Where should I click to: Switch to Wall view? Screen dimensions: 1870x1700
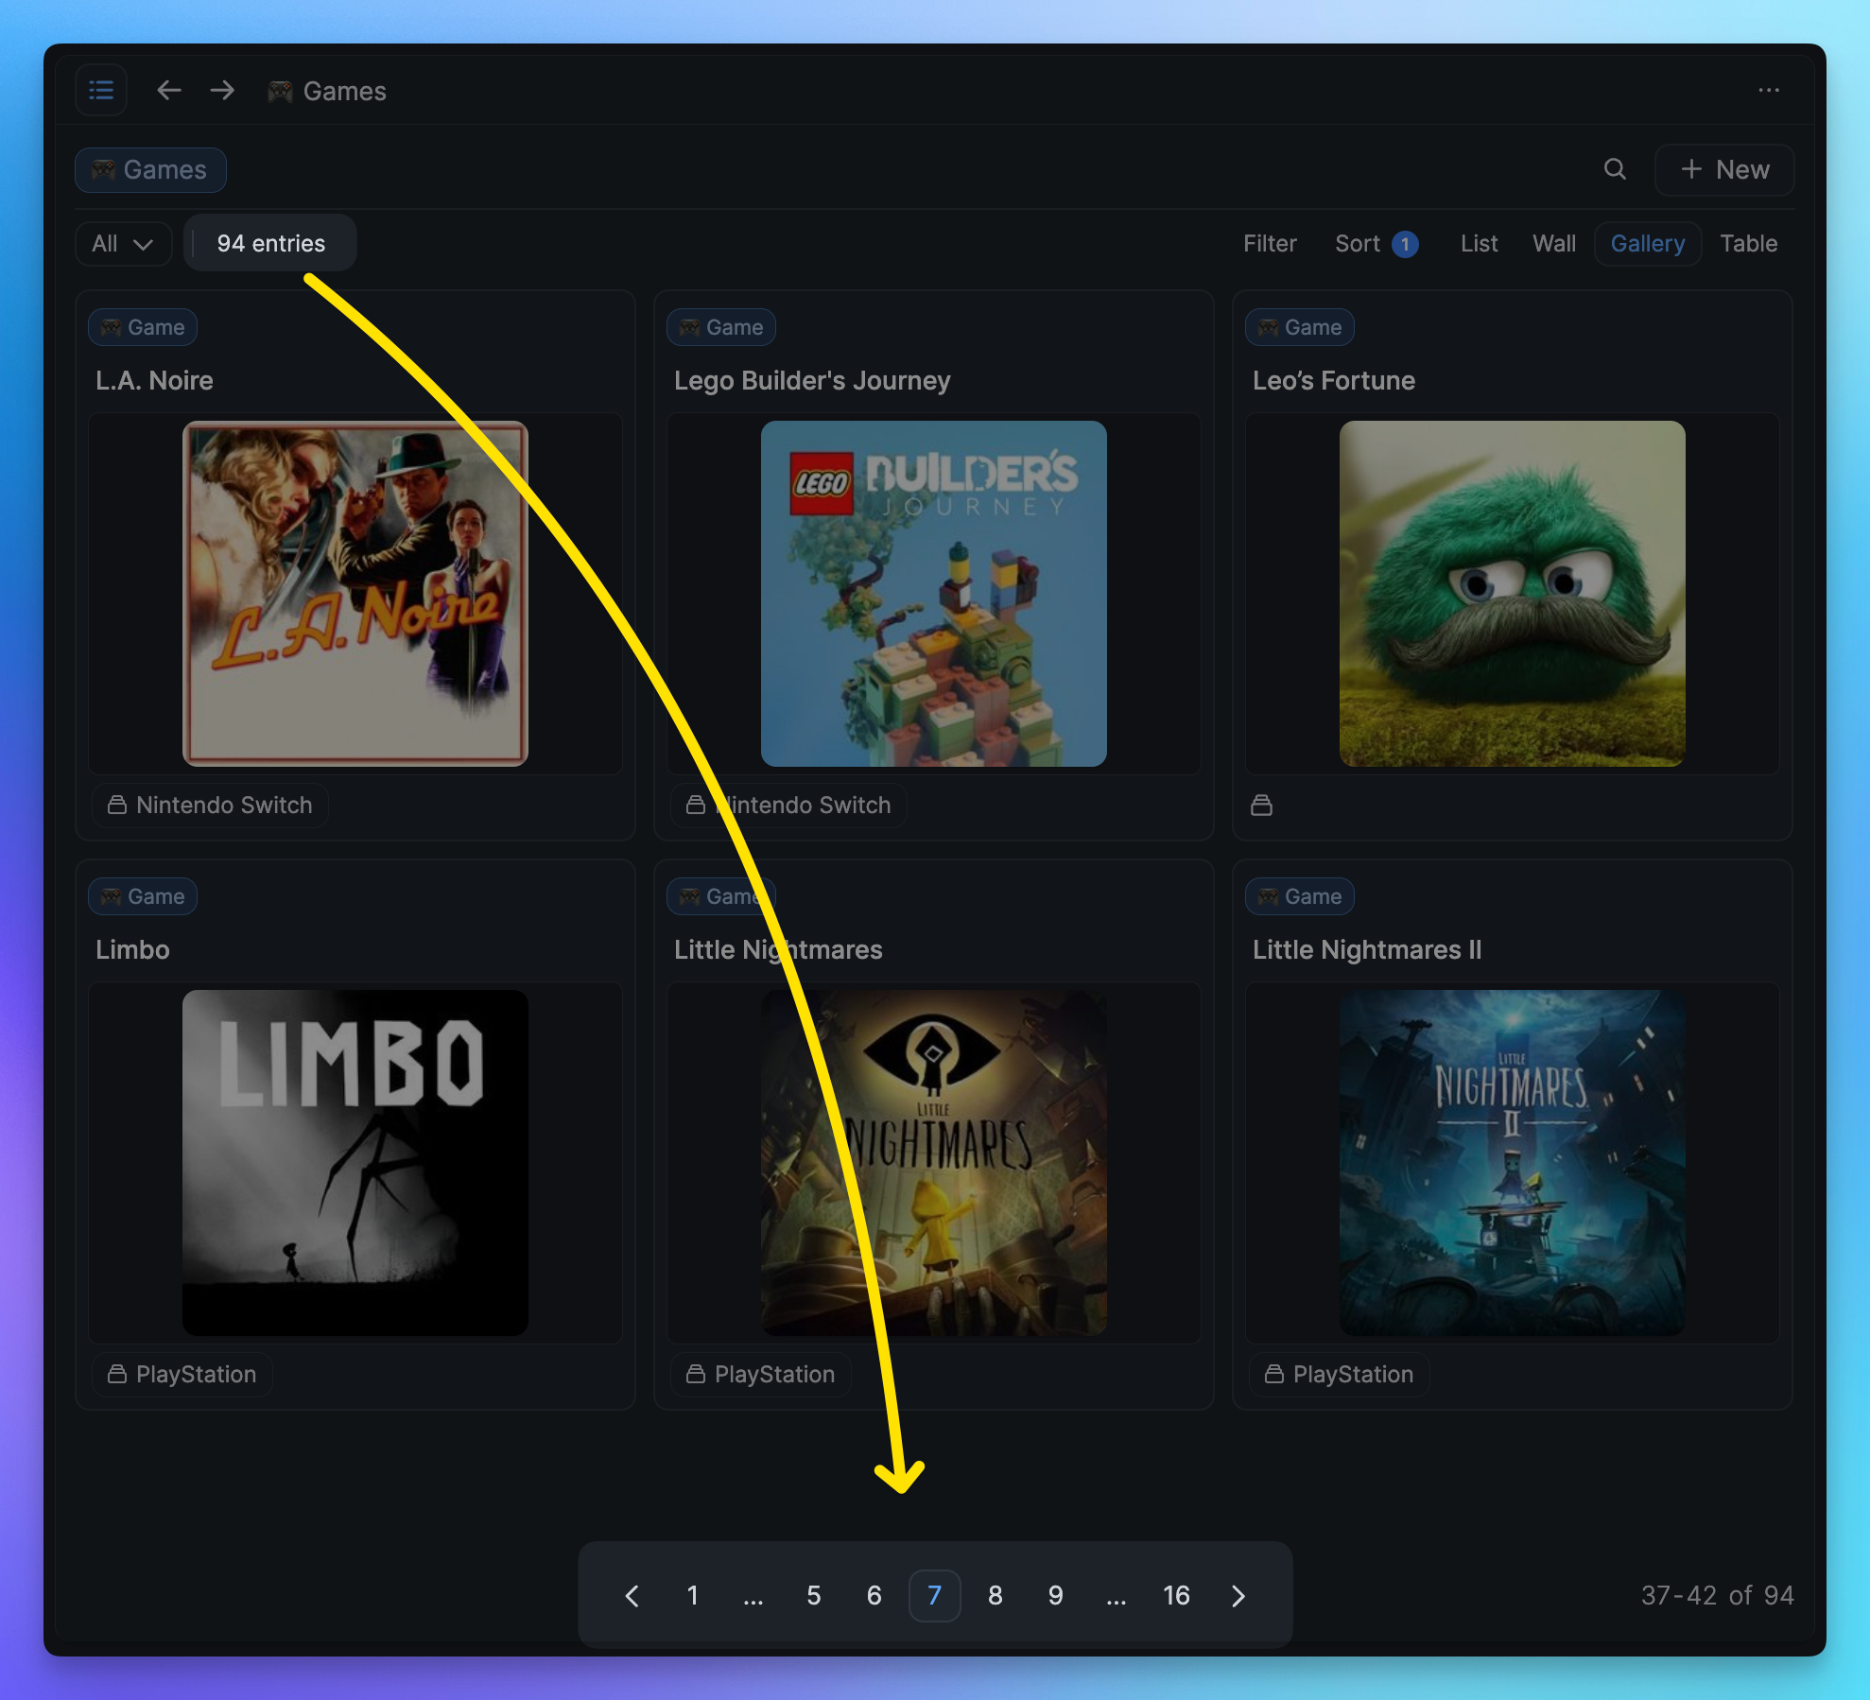[x=1554, y=244]
